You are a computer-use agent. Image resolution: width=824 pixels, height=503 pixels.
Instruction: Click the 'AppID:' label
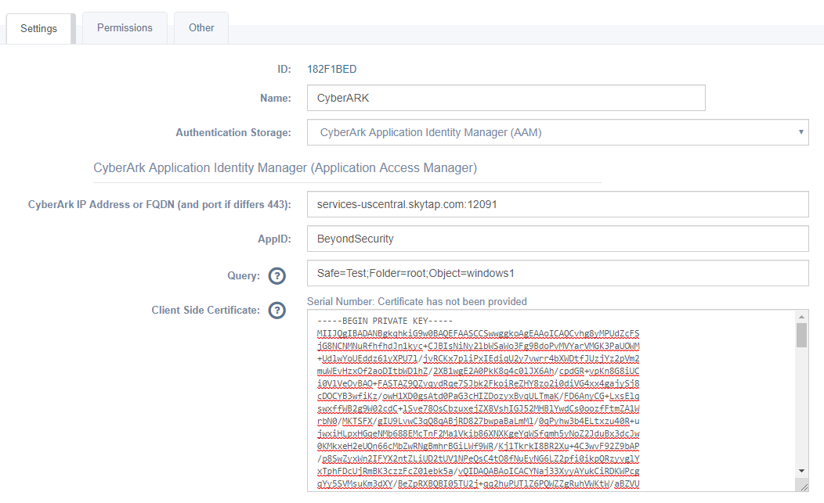pos(274,239)
